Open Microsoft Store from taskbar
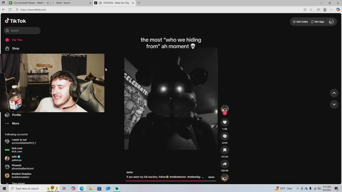The width and height of the screenshot is (342, 192). (x=99, y=189)
